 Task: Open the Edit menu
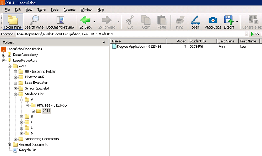[x=18, y=10]
